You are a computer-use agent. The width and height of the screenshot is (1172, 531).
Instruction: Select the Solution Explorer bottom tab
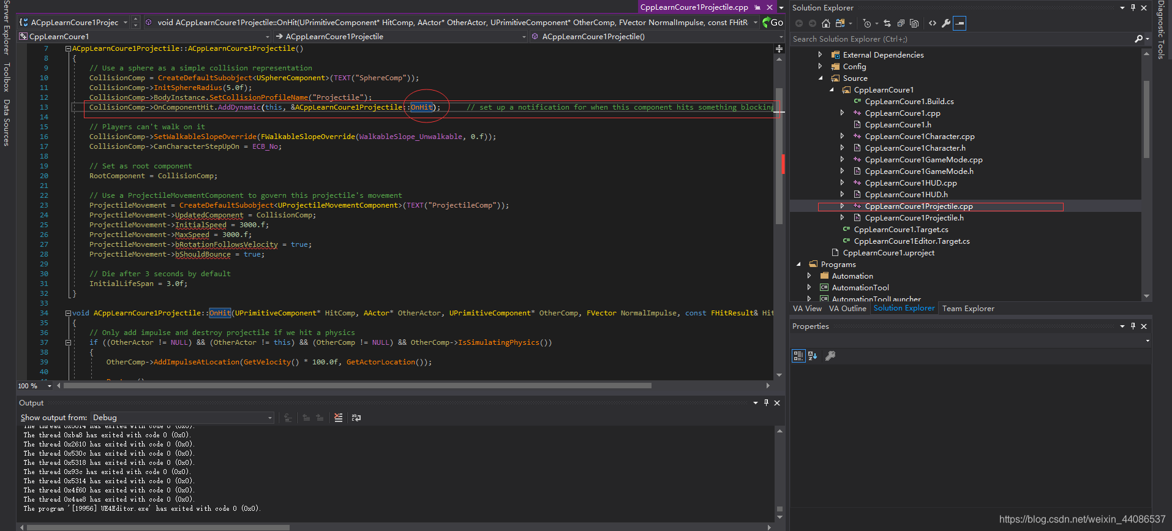tap(904, 308)
